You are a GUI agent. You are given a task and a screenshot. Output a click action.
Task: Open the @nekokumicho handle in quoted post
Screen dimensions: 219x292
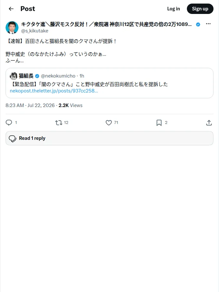[x=58, y=76]
